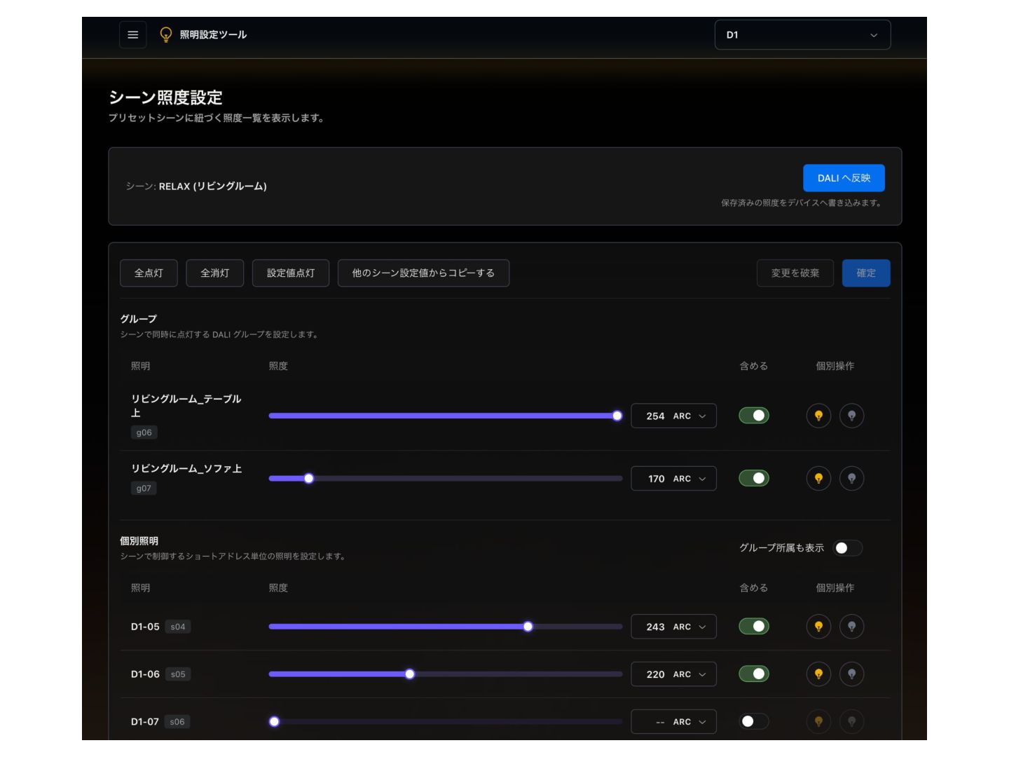Image resolution: width=1009 pixels, height=757 pixels.
Task: Click the 変更を破棄 button
Action: [x=795, y=273]
